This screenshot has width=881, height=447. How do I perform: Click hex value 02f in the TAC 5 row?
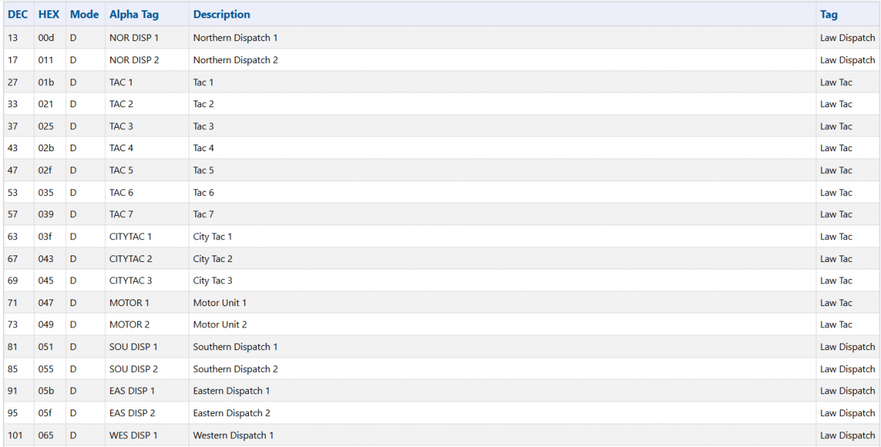pos(46,170)
